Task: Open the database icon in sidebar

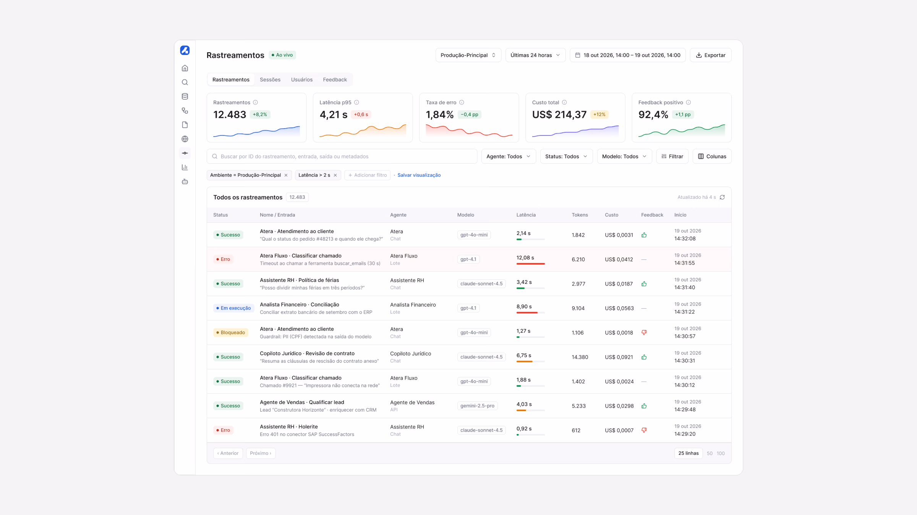Action: coord(185,97)
